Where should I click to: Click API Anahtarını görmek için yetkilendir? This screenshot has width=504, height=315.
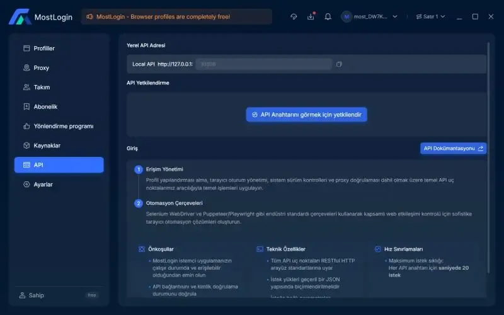coord(307,115)
